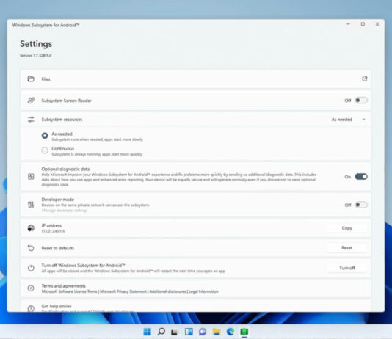Click the Settings heading
The height and width of the screenshot is (339, 392).
click(x=36, y=44)
